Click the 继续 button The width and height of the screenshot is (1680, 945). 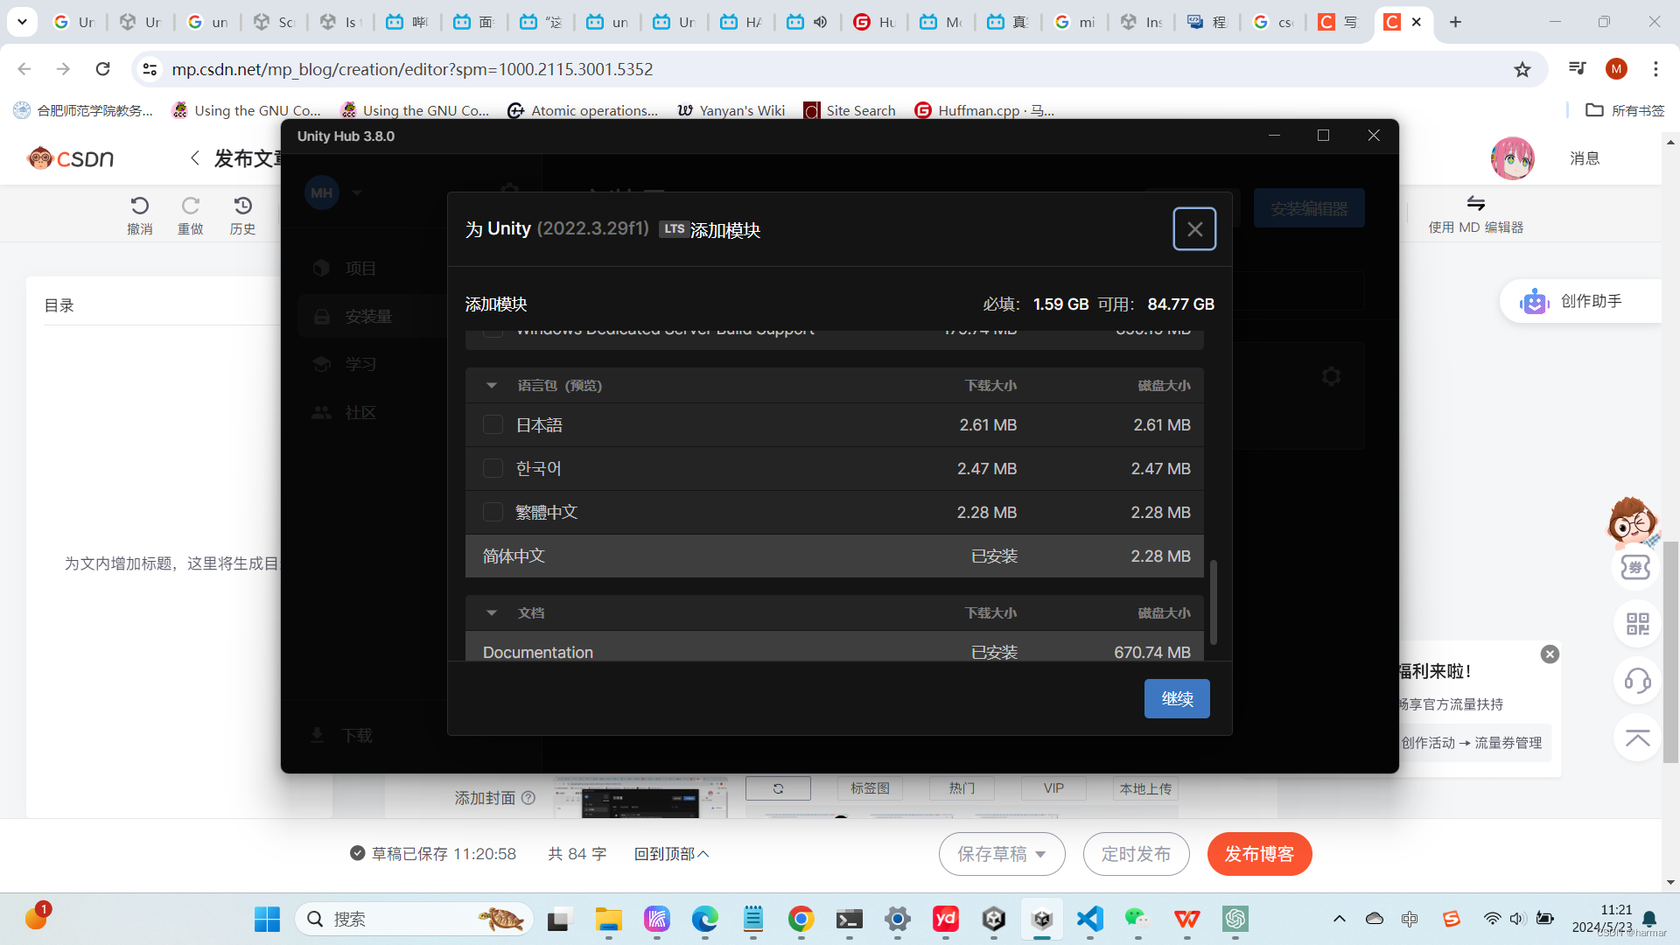pyautogui.click(x=1177, y=699)
